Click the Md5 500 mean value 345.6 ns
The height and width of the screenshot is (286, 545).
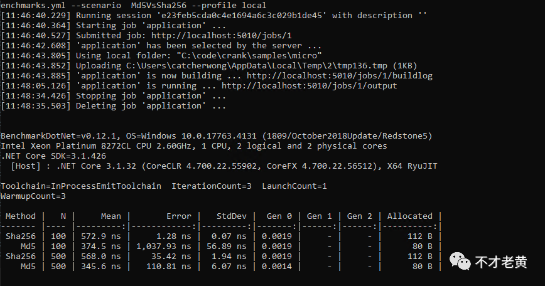[101, 266]
